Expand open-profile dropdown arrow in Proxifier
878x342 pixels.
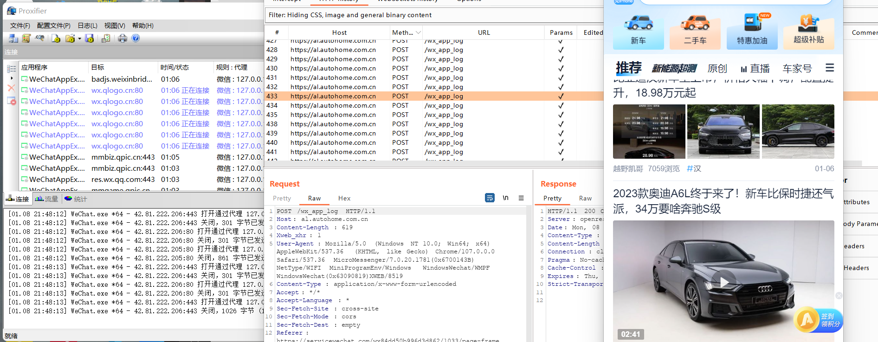pos(79,39)
